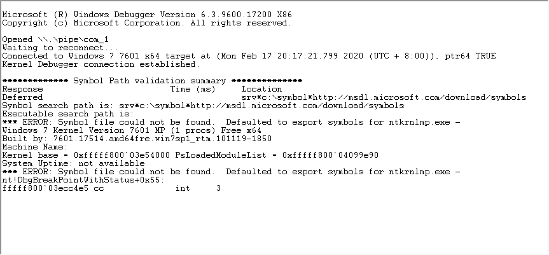Click the 'nt!DbgBreakPointWithStatus+0x55:' symbol

pyautogui.click(x=82, y=180)
